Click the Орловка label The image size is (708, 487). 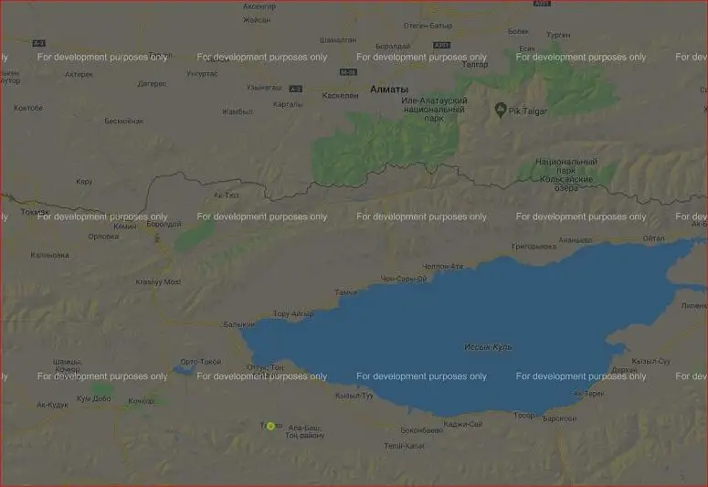[103, 237]
